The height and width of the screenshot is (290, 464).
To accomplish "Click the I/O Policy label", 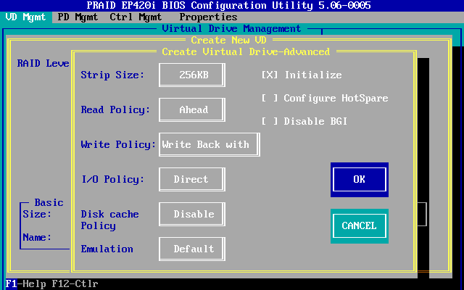I will click(113, 179).
